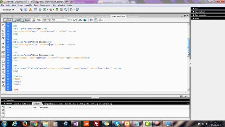Open the Site menu
Screen dimensions: 225x127
(x=54, y=5)
